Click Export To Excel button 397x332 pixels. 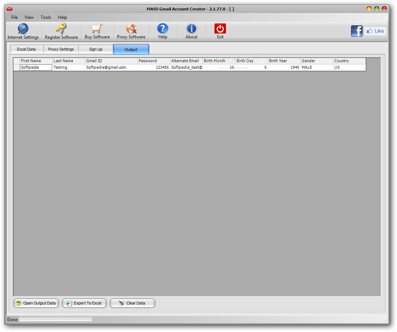pyautogui.click(x=84, y=303)
